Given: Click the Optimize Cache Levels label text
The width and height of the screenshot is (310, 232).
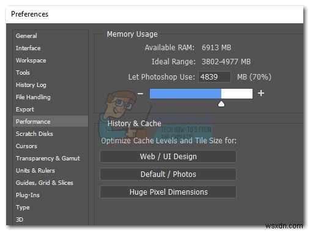Looking at the screenshot, I should (169, 141).
